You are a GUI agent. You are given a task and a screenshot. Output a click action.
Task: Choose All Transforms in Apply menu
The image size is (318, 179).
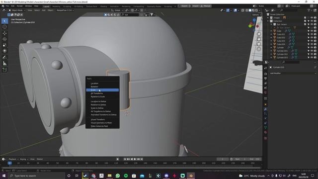point(102,93)
